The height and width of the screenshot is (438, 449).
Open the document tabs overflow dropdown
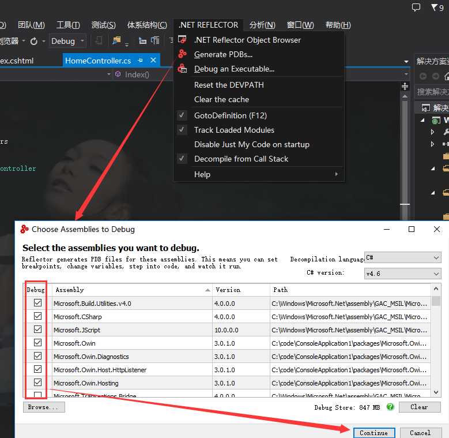coord(406,62)
